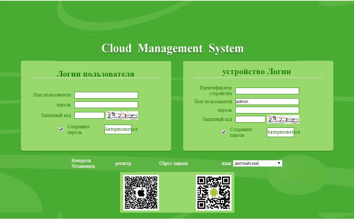Focus the security code field in device login panel
Image resolution: width=354 pixels, height=219 pixels.
pyautogui.click(x=250, y=119)
